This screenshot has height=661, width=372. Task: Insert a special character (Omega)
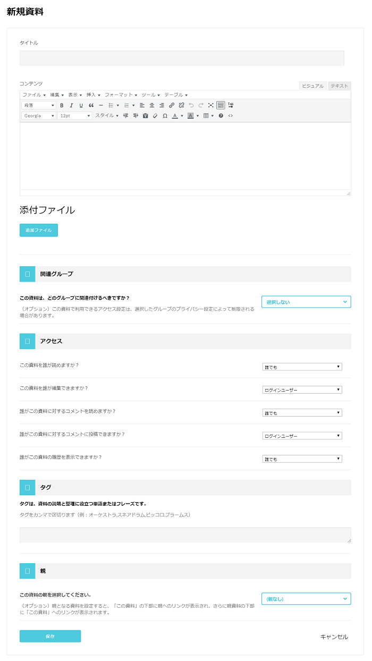tap(165, 115)
